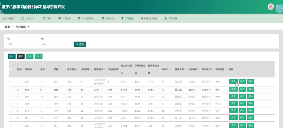Image resolution: width=283 pixels, height=128 pixels.
Task: Go to the 用户 menu item
Action: (47, 18)
